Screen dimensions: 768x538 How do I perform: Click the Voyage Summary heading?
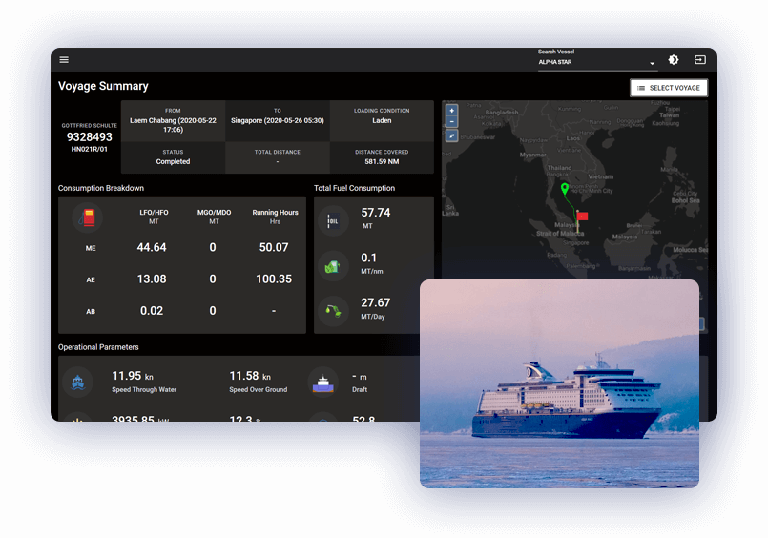[103, 86]
